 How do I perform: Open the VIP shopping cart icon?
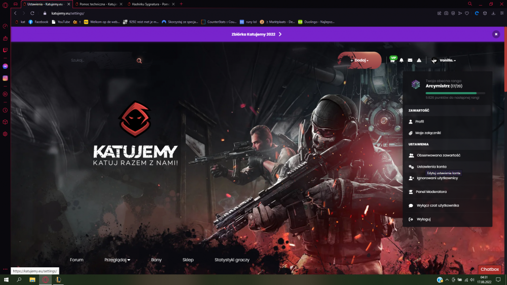tap(392, 60)
